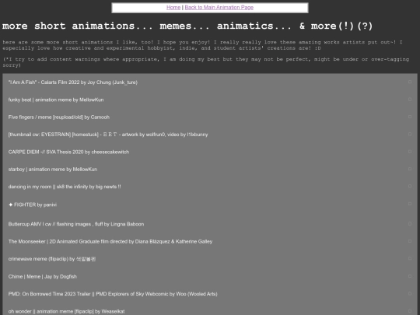Expand The Moonseeker graduate film row
Viewport: 420px width, 315px height.
tap(210, 241)
